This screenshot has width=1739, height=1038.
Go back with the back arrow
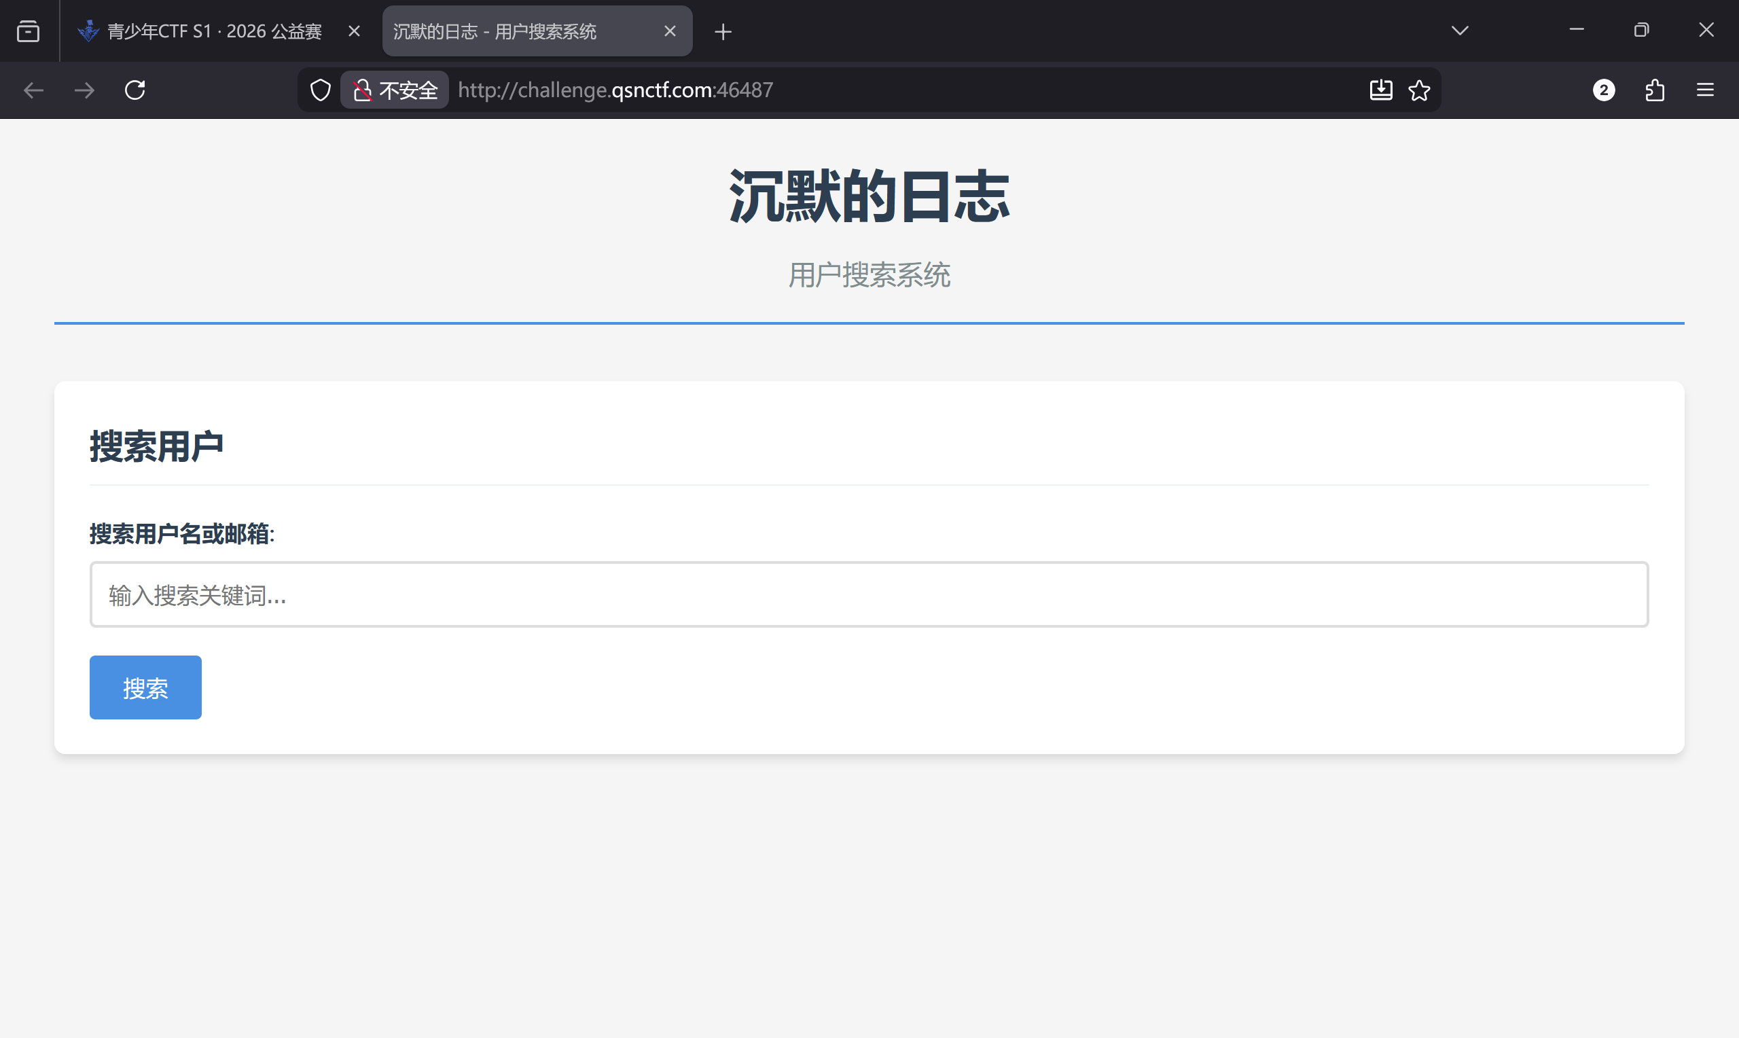click(x=33, y=90)
